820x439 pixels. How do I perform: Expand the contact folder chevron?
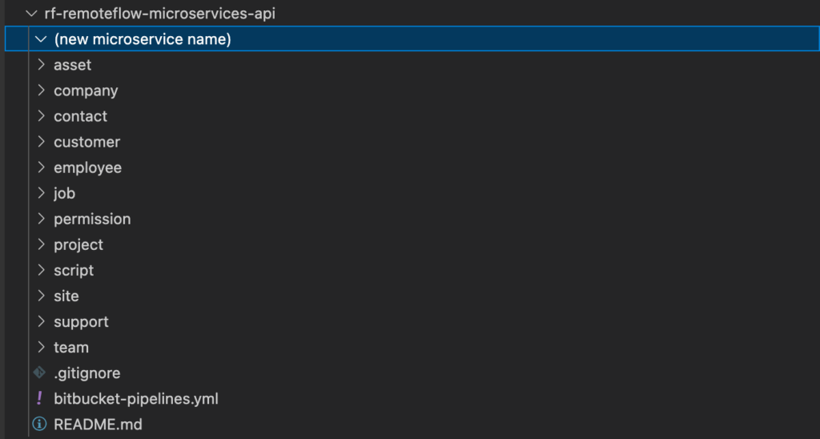click(41, 116)
